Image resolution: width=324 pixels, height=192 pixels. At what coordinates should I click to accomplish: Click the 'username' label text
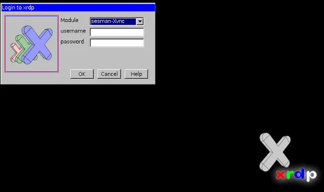73,31
